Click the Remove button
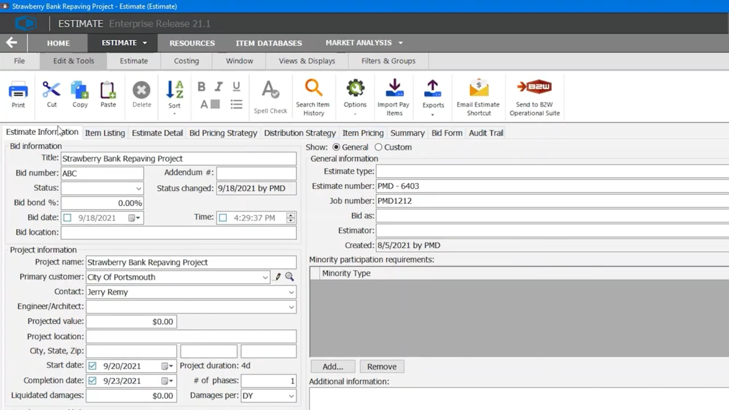 381,366
